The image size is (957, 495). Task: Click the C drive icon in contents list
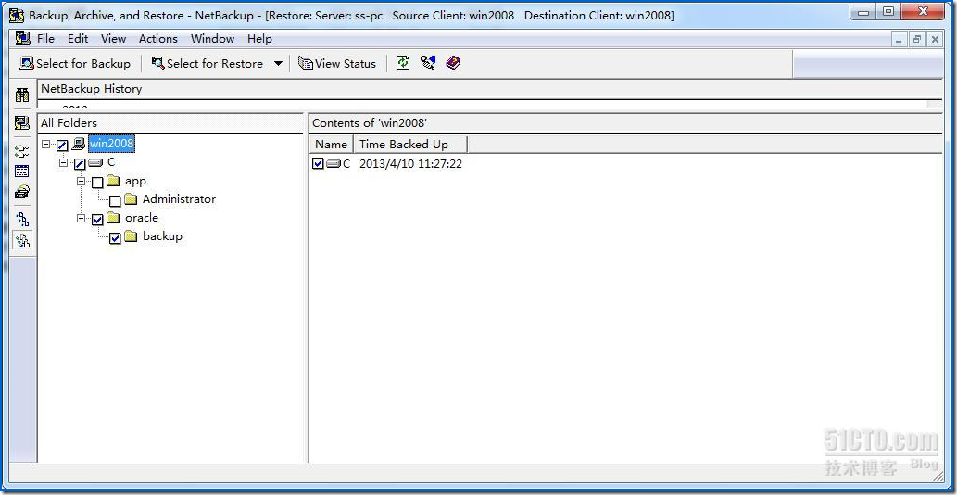(334, 163)
